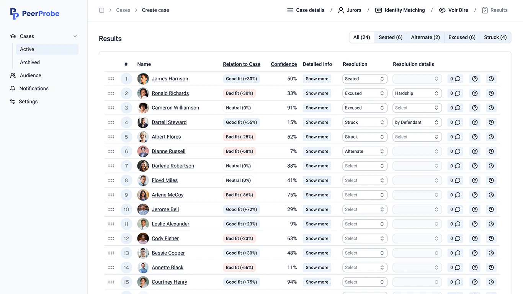The width and height of the screenshot is (523, 294).
Task: Open Resolution Select for Darlene Robertson
Action: point(365,166)
